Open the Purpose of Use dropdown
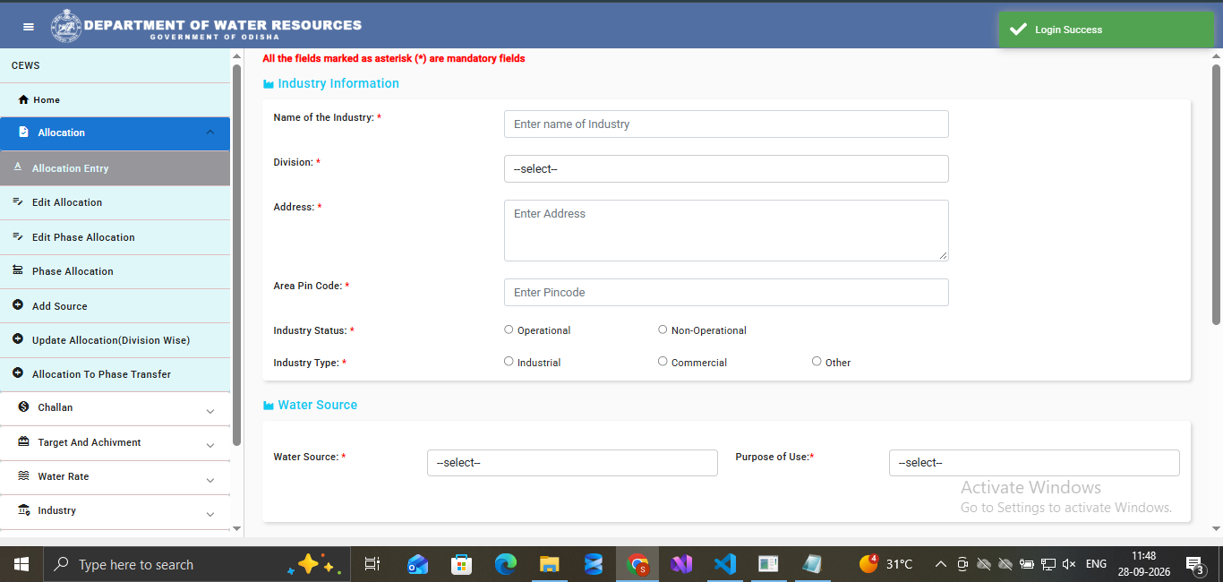This screenshot has width=1223, height=582. coord(1034,463)
